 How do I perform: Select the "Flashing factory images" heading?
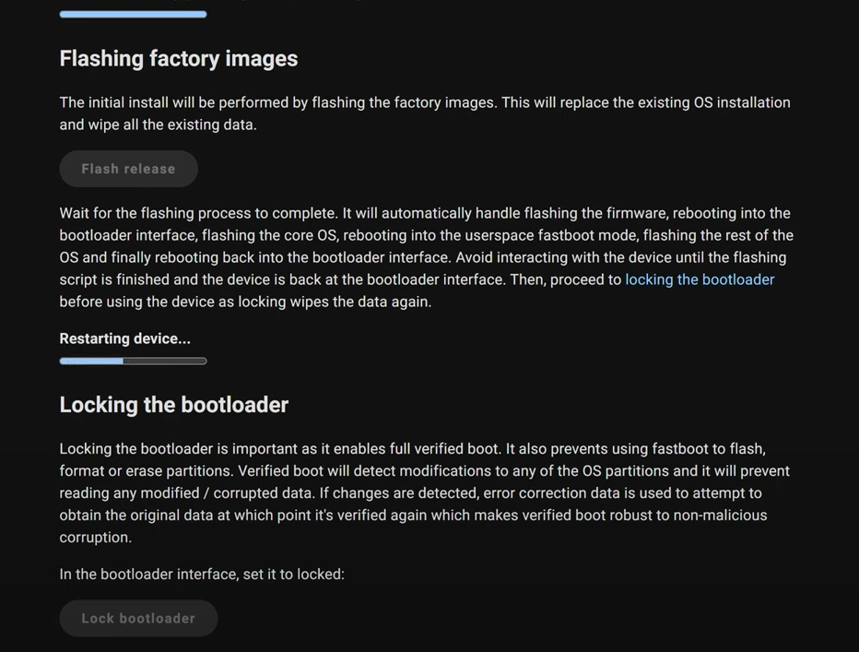click(x=178, y=58)
